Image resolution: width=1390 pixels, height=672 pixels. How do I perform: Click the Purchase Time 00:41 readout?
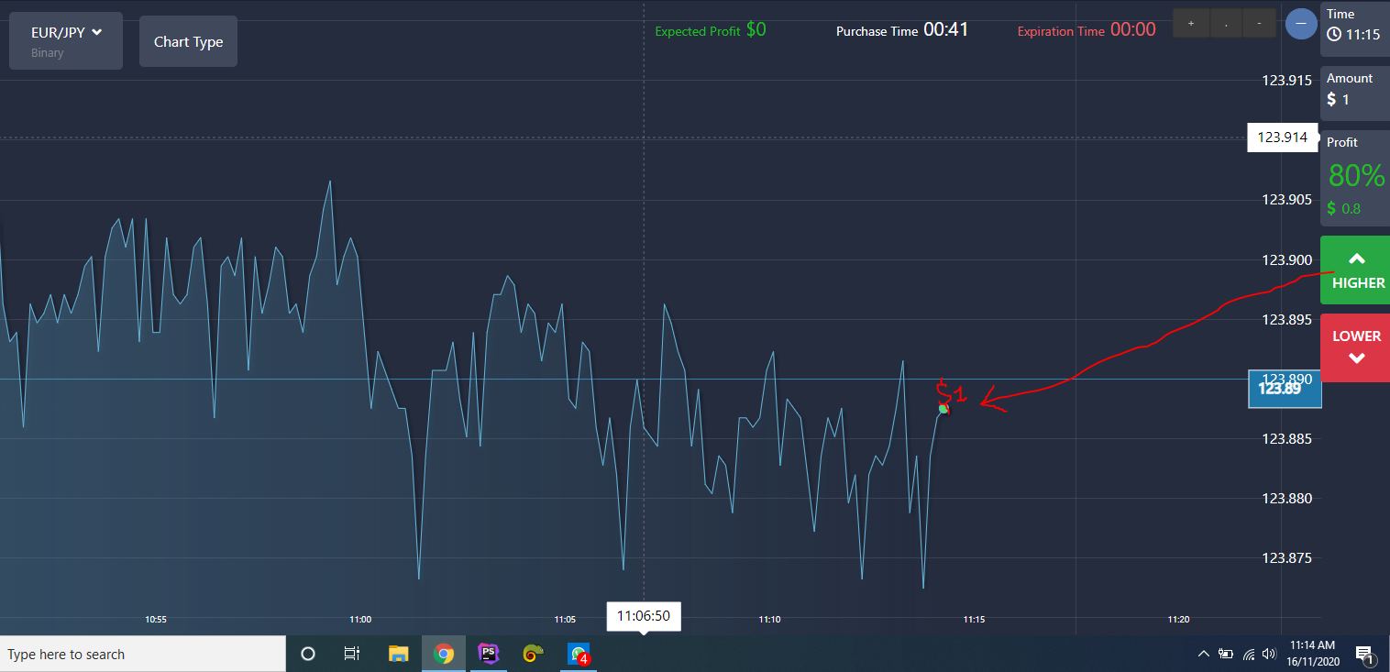coord(902,30)
